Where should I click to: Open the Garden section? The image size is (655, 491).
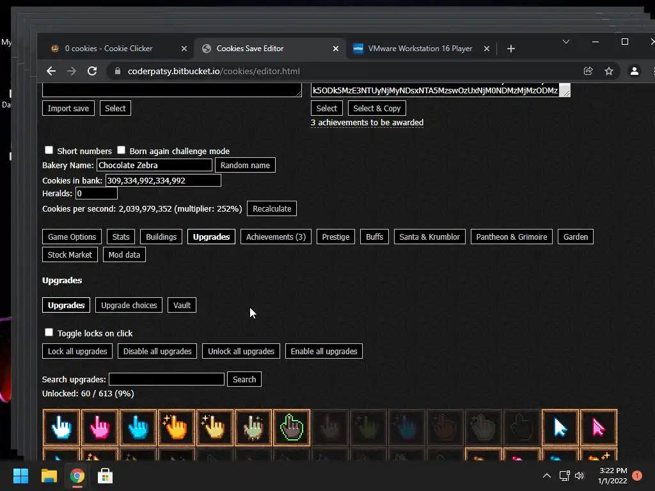tap(576, 237)
